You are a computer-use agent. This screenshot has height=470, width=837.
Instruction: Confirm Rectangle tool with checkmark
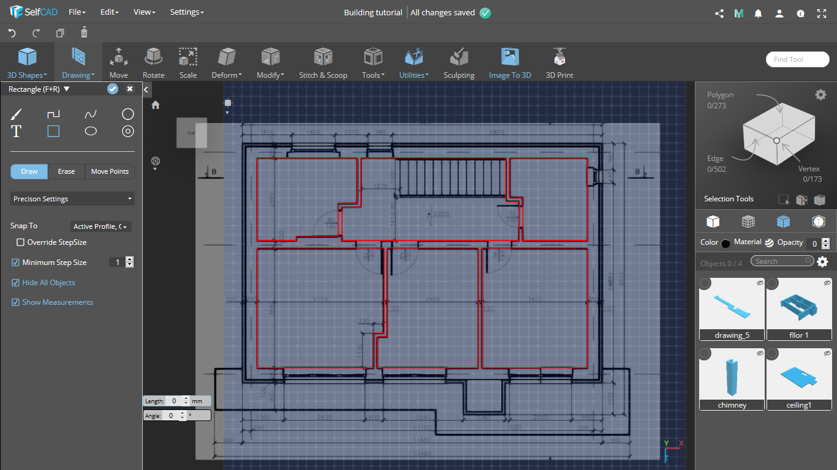coord(113,89)
